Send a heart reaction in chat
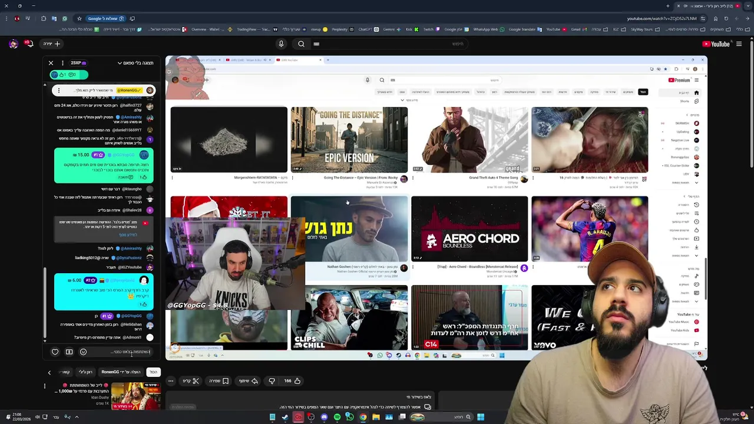This screenshot has width=754, height=424. pos(55,352)
